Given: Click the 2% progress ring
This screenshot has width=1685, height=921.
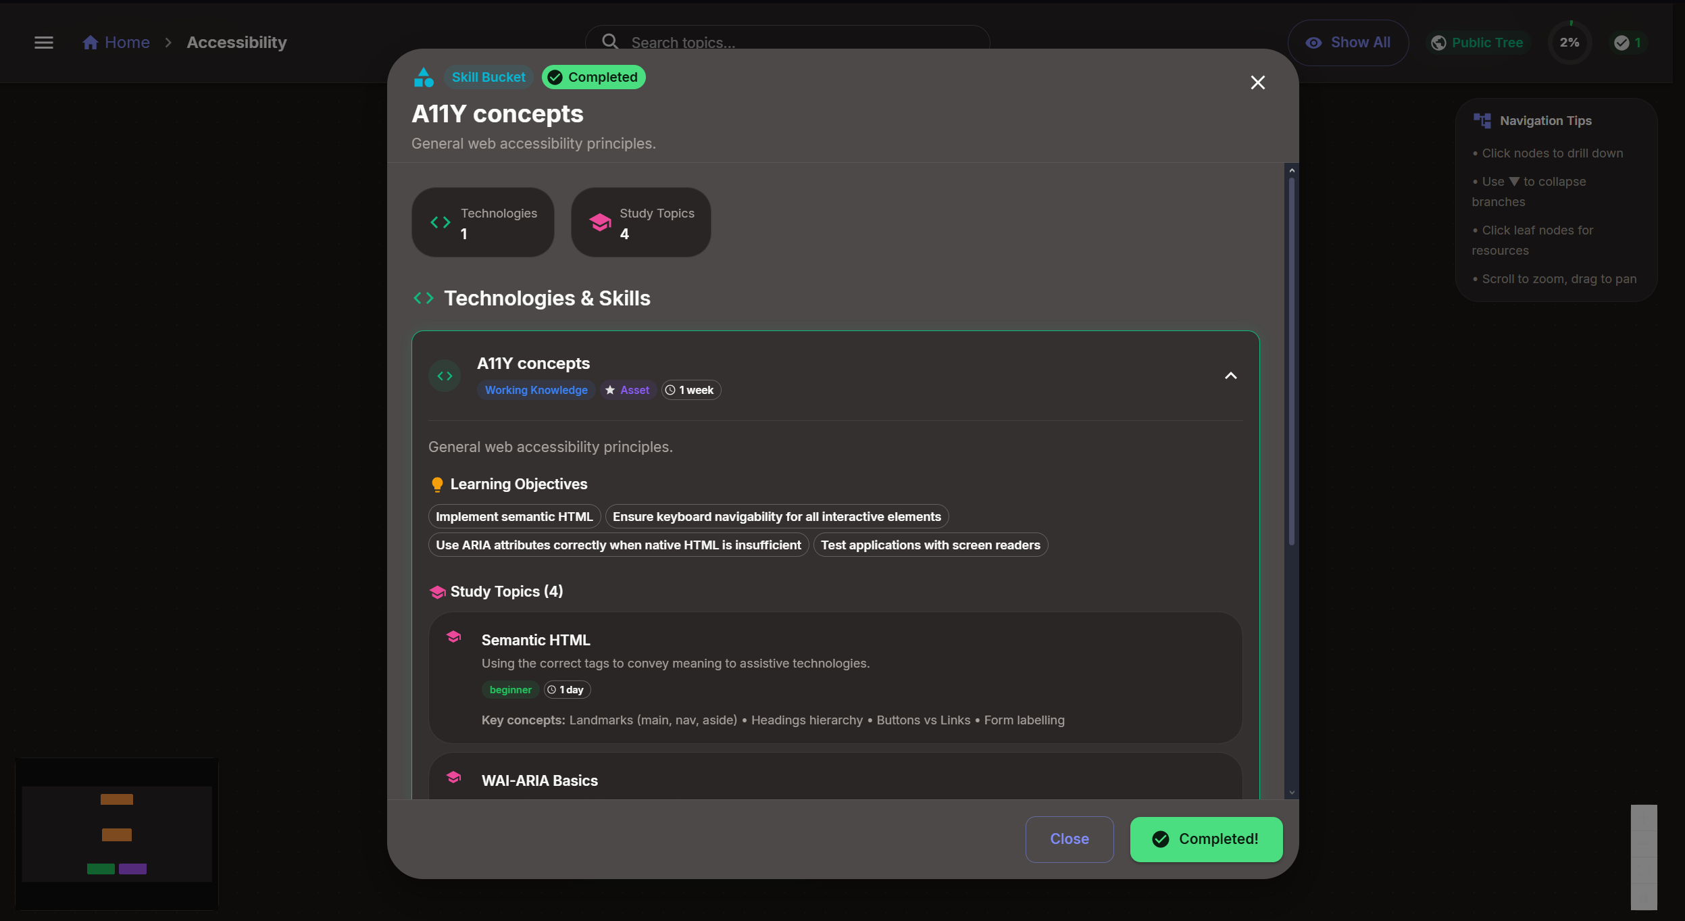Looking at the screenshot, I should 1569,43.
